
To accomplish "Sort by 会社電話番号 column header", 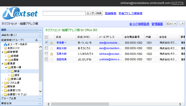I will pyautogui.click(x=134, y=37).
